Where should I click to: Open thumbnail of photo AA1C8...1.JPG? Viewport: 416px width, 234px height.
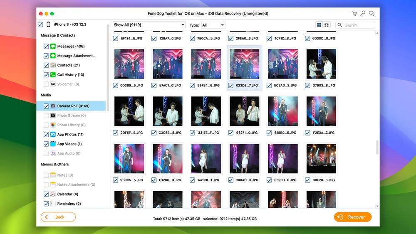[206, 158]
